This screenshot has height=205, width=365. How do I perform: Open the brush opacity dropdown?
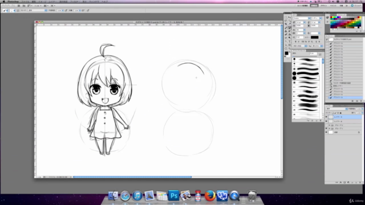point(63,10)
